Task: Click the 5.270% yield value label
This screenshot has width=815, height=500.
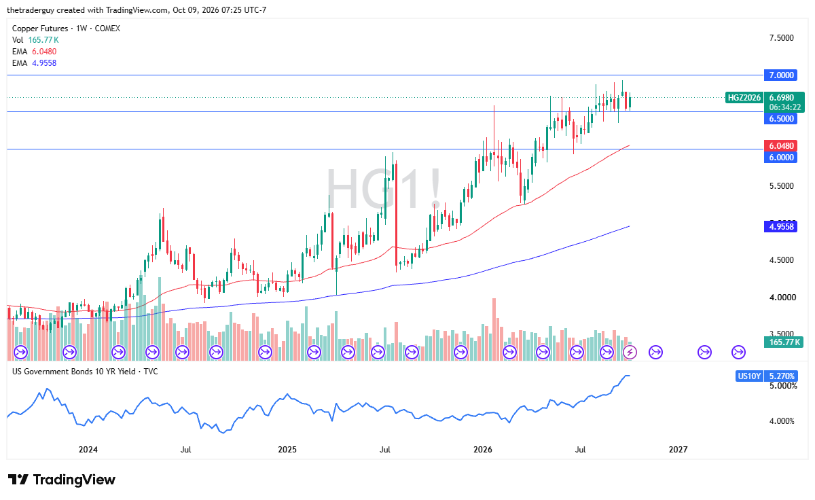Action: [x=782, y=376]
